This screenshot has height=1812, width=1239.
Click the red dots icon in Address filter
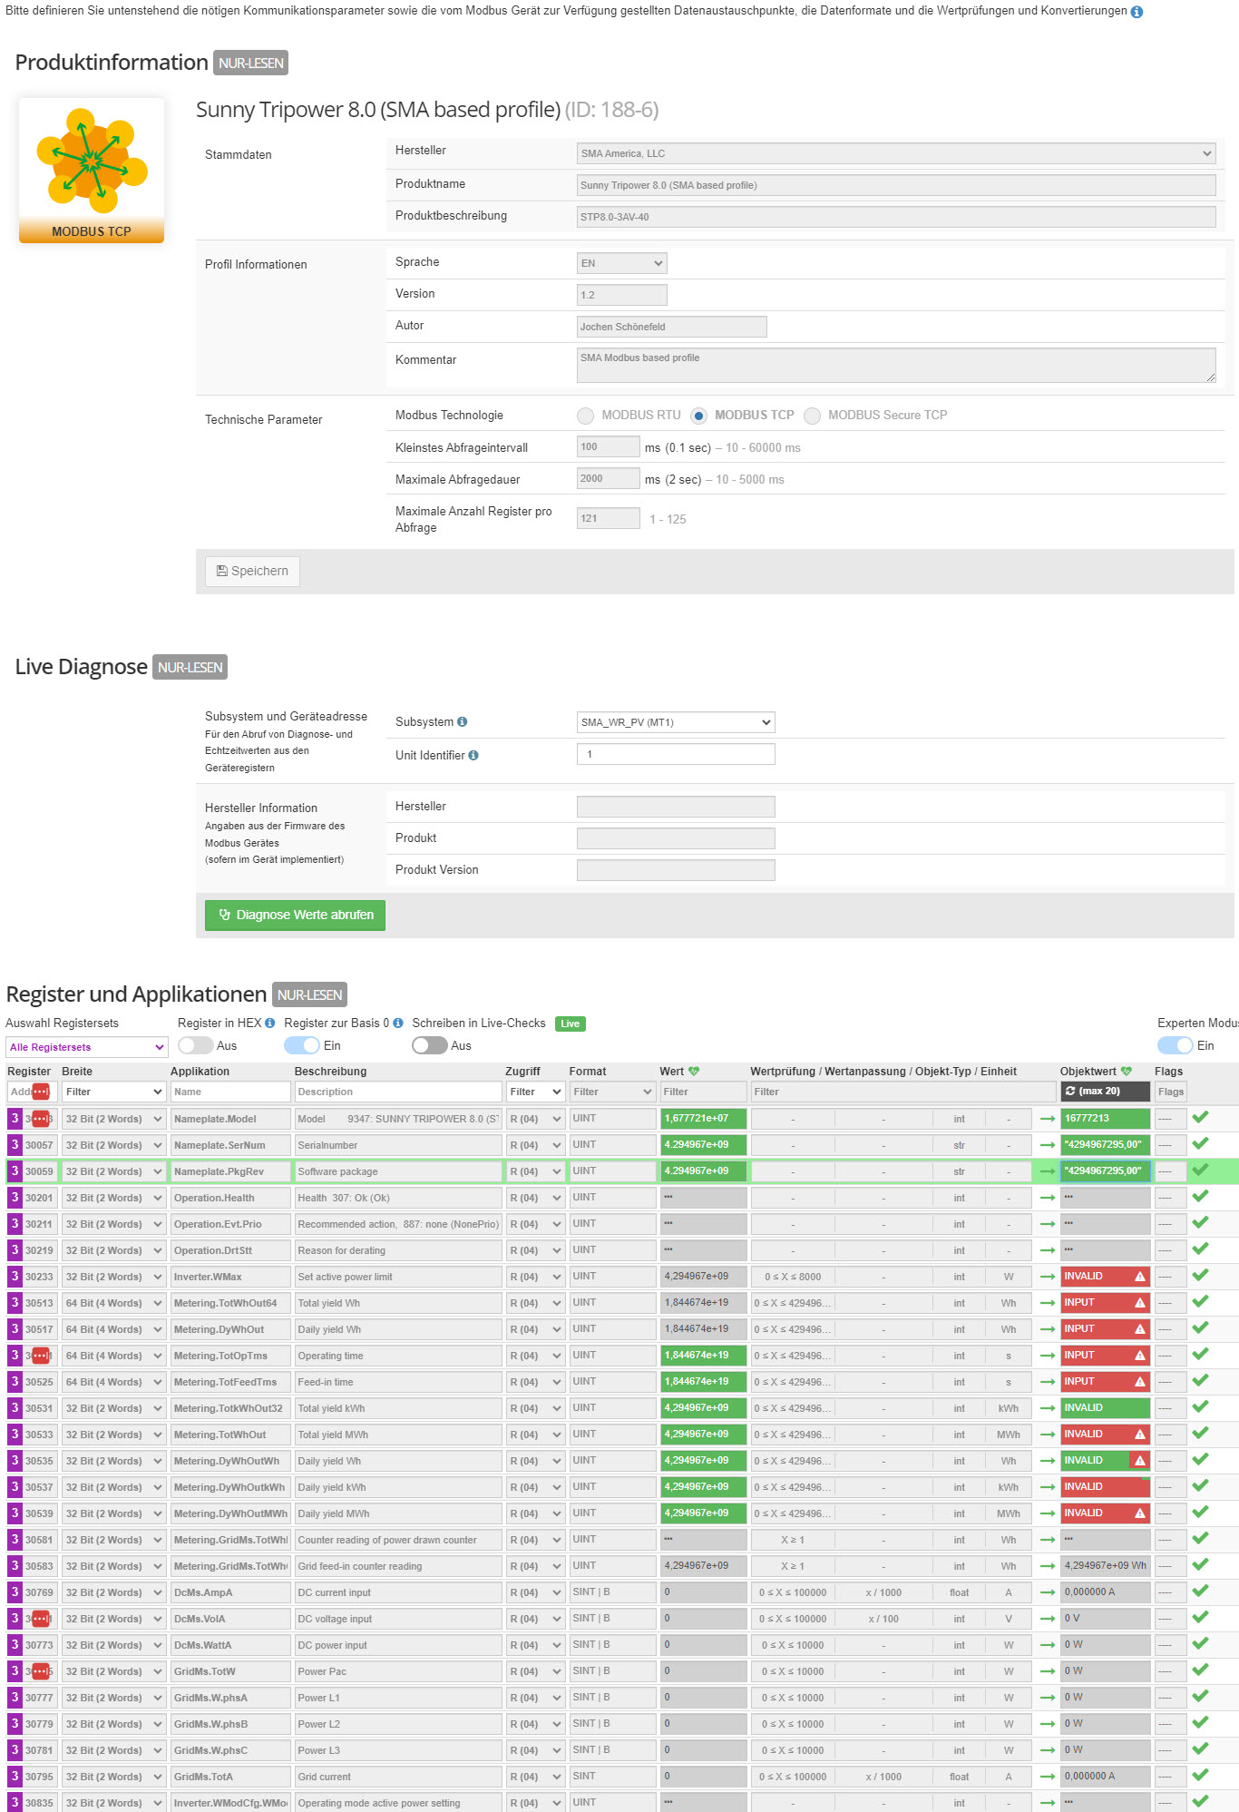point(41,1092)
